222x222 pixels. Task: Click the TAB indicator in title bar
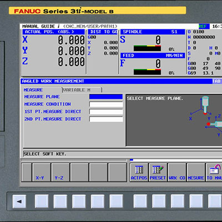tap(216, 81)
